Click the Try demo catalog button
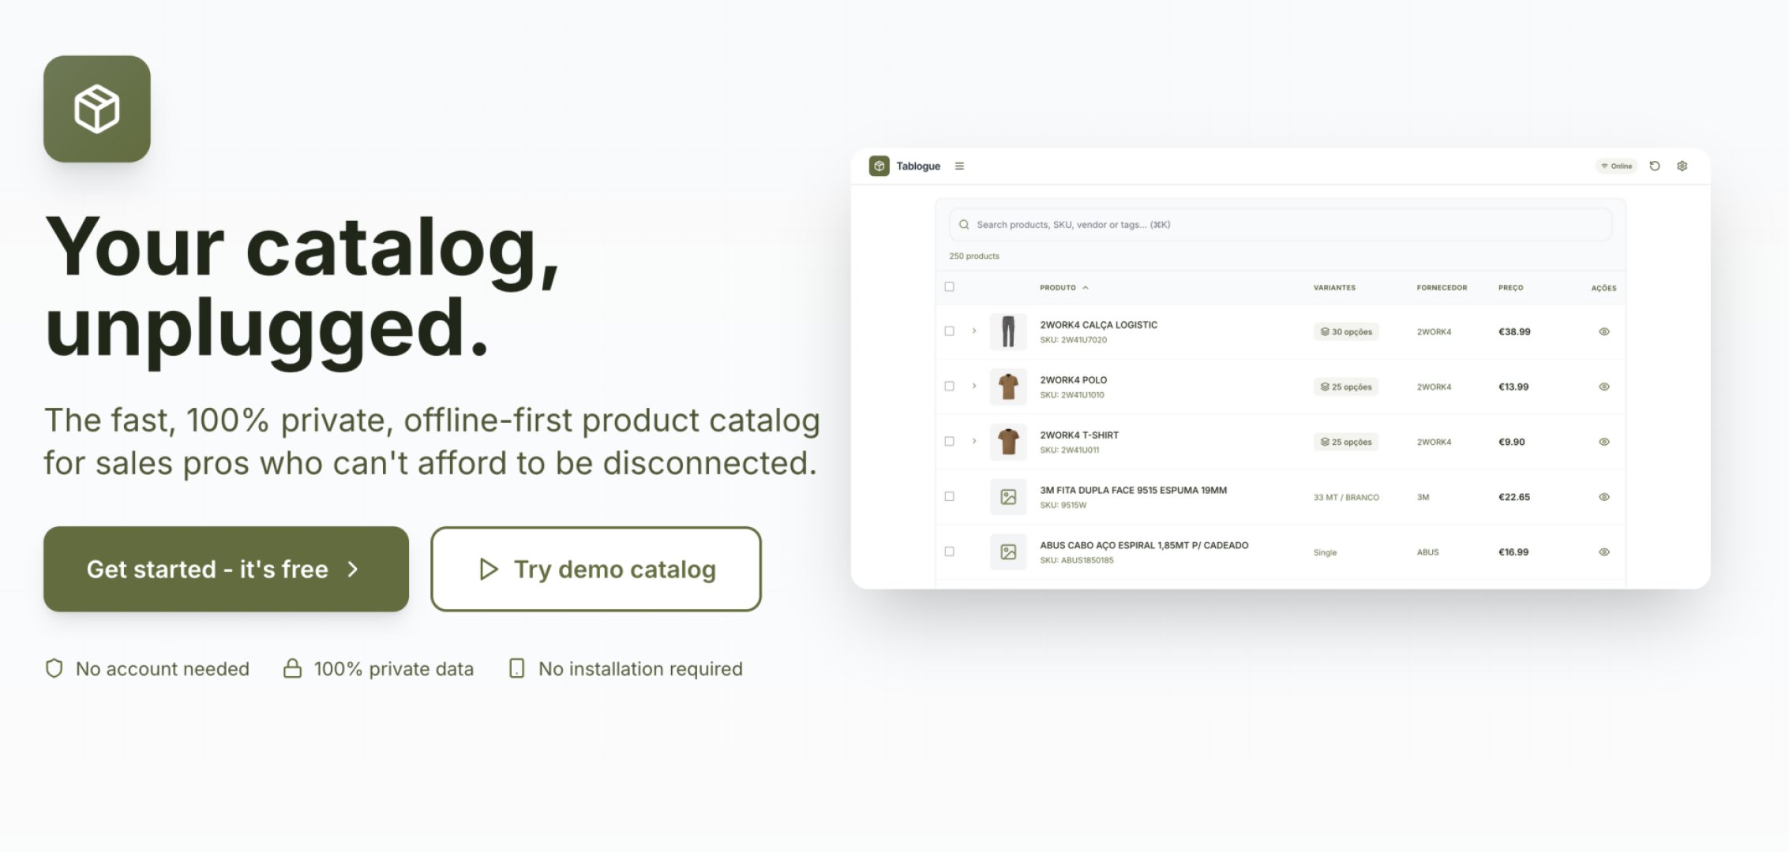The height and width of the screenshot is (852, 1789). point(596,569)
